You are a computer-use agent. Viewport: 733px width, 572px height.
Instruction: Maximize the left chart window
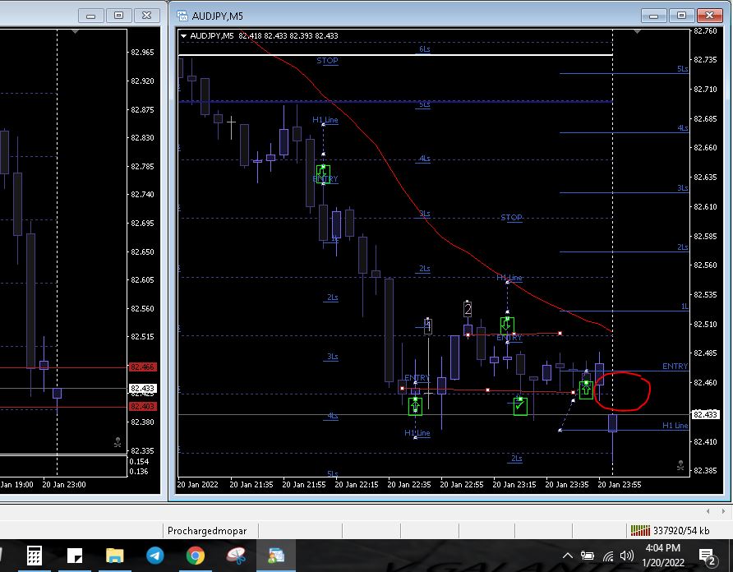coord(118,16)
